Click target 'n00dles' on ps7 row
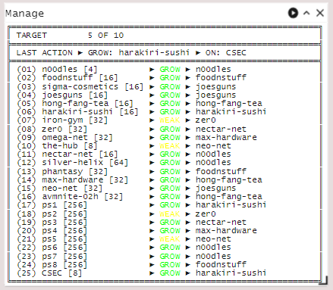The image size is (333, 290). [x=213, y=256]
